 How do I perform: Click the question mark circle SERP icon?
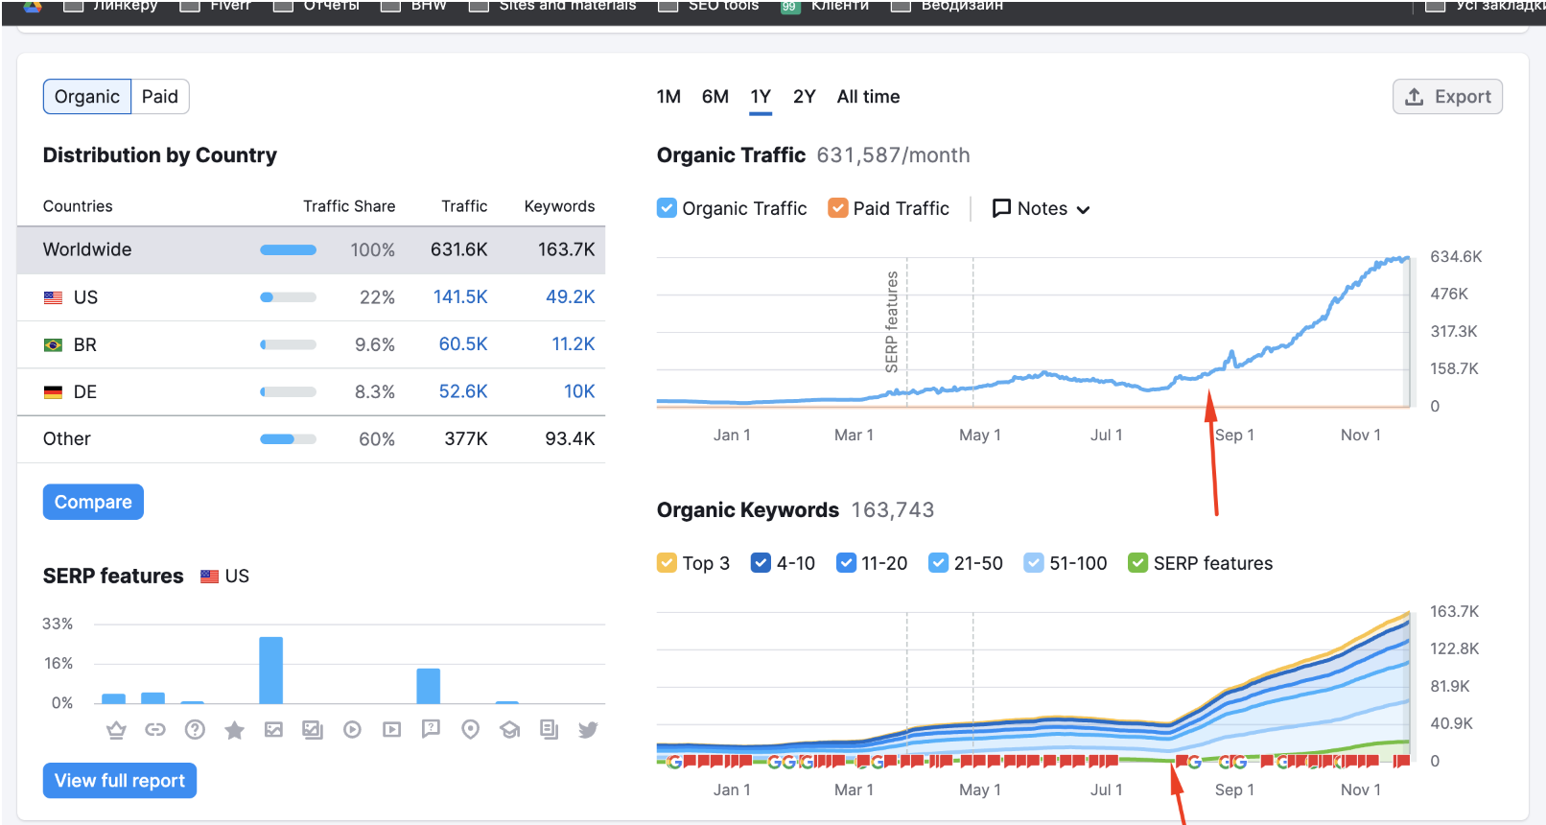(x=195, y=730)
